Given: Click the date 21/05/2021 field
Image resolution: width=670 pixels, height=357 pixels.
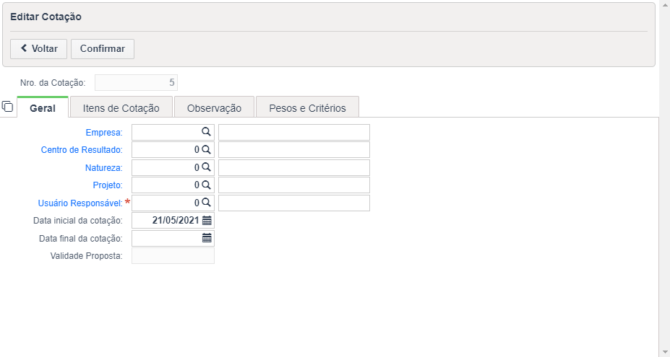Looking at the screenshot, I should [x=173, y=221].
